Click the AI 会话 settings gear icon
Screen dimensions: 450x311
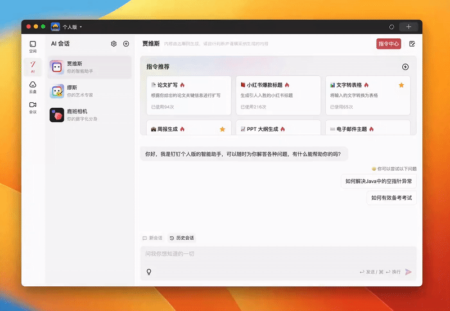click(x=114, y=44)
